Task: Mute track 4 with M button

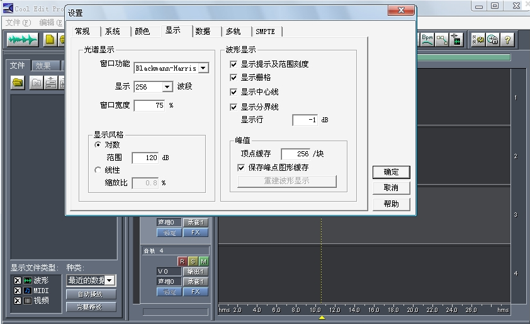Action: pos(204,262)
